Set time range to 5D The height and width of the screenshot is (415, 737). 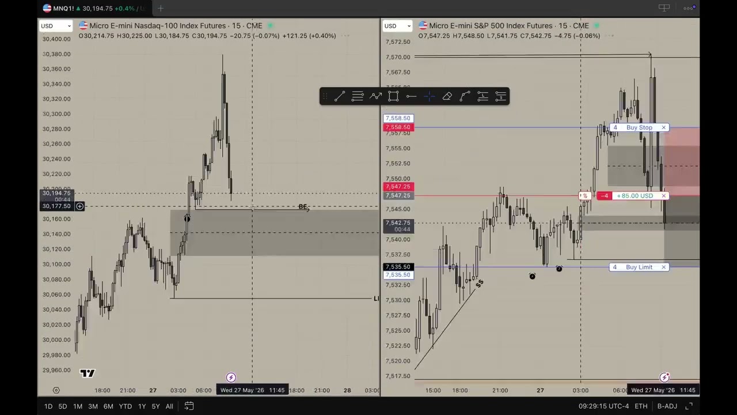[63, 406]
